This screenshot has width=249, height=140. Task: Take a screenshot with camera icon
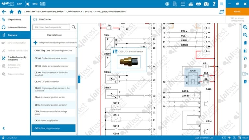point(206,4)
